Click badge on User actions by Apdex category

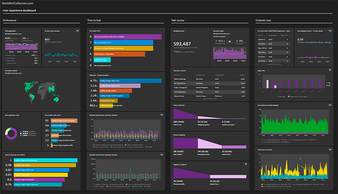(330, 105)
